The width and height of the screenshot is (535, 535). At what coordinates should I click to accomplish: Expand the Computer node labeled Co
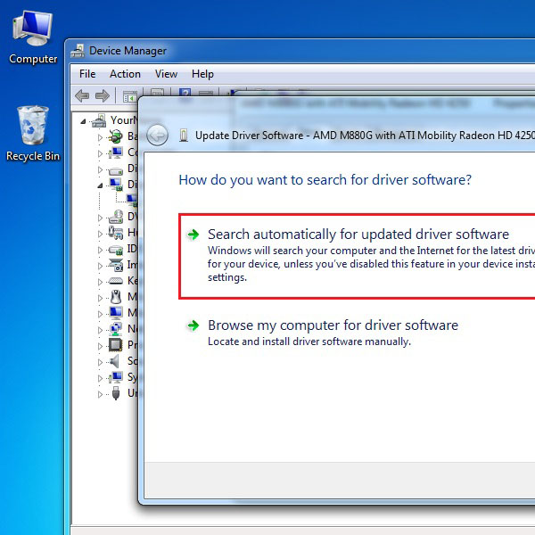[x=100, y=153]
